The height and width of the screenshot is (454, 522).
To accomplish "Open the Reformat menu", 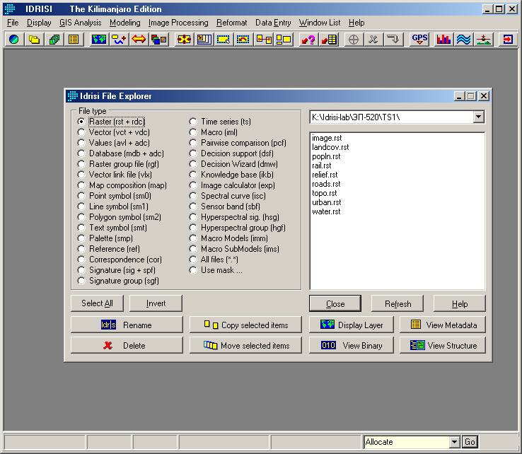I will tap(232, 23).
